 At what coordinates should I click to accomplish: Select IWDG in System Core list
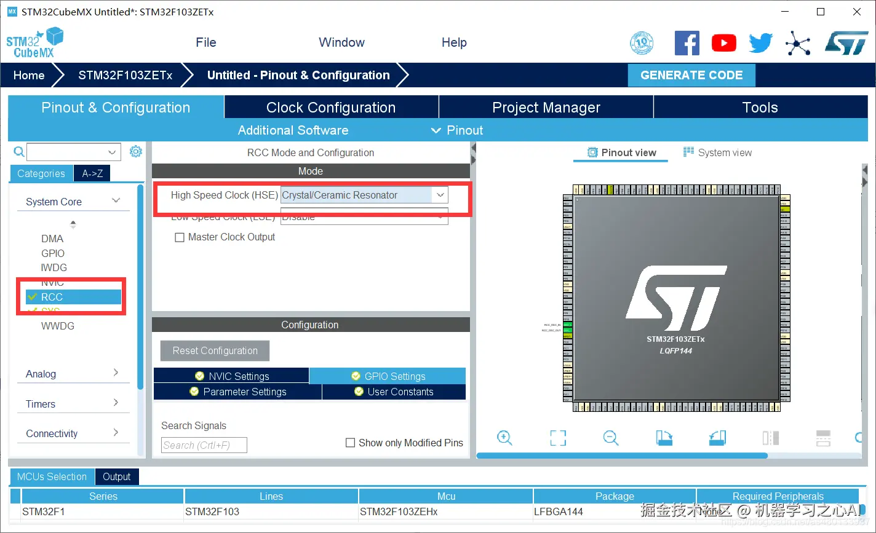54,267
